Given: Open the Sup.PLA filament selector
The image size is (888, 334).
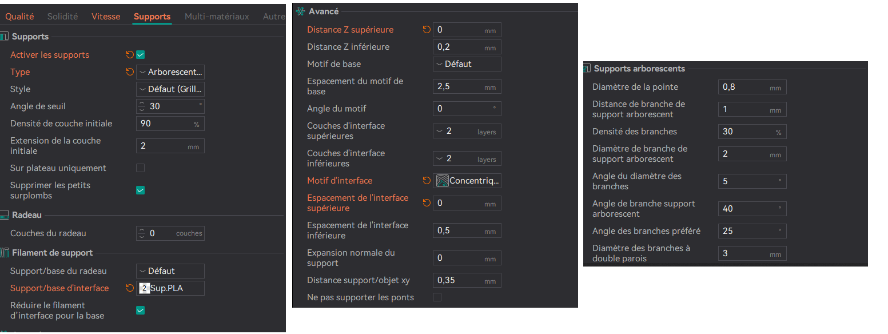Looking at the screenshot, I should [170, 288].
